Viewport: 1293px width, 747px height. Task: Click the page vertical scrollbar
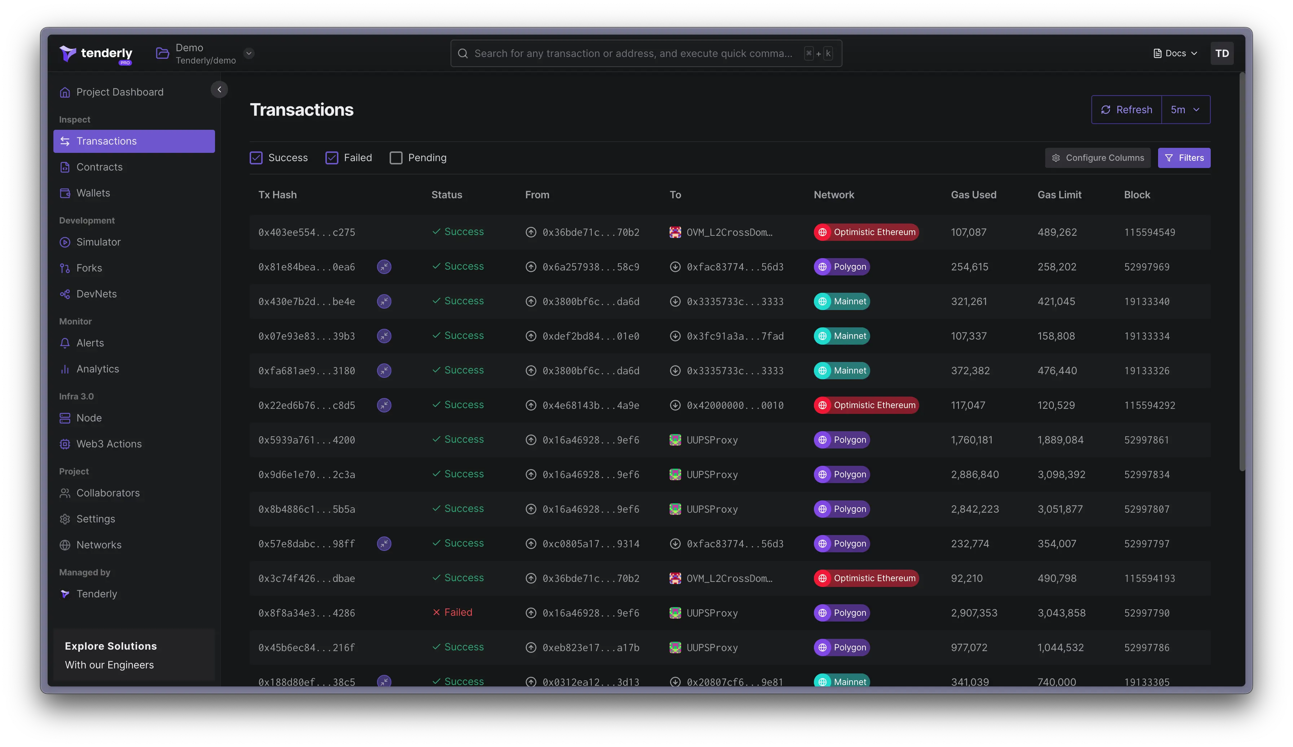pyautogui.click(x=1242, y=272)
